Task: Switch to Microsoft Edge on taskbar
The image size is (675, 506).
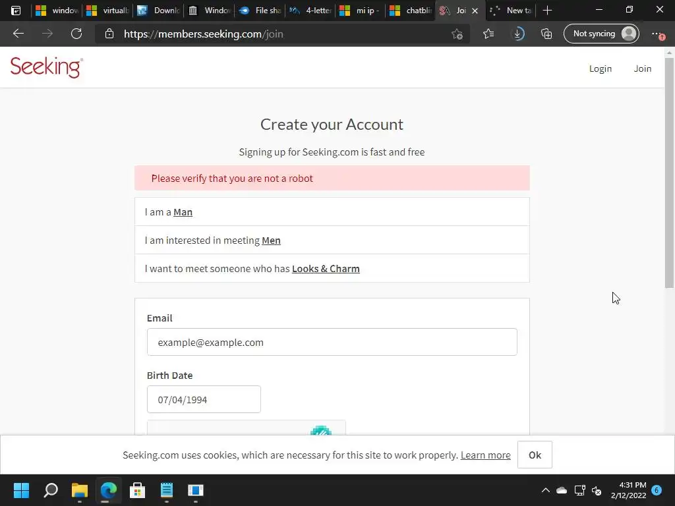Action: click(x=109, y=490)
